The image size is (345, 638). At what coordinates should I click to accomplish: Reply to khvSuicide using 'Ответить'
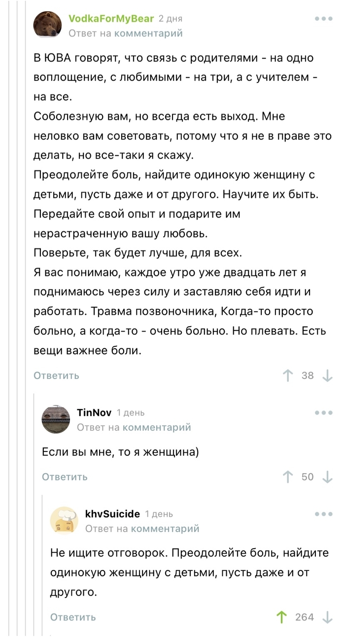73,617
